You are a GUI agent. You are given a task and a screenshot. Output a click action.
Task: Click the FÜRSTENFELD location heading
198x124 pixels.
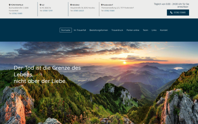click(x=17, y=5)
